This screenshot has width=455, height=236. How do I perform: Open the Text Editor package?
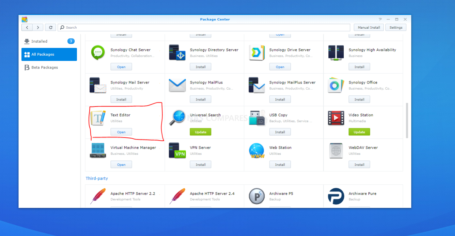(x=121, y=132)
